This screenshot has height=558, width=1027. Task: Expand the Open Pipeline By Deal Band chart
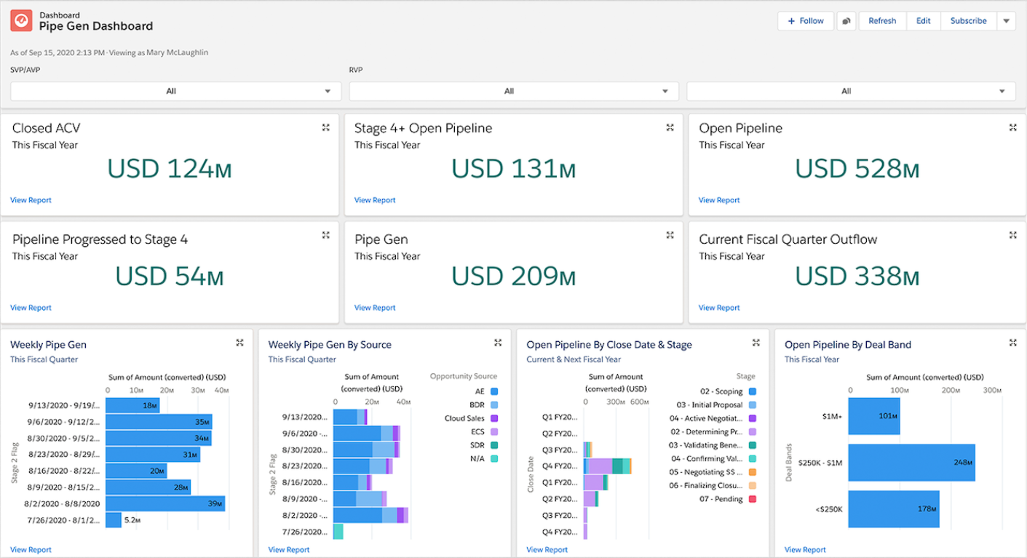coord(1012,343)
